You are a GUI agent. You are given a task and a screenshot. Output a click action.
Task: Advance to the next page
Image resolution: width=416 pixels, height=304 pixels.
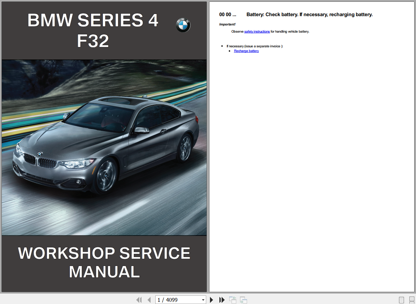[x=211, y=300]
